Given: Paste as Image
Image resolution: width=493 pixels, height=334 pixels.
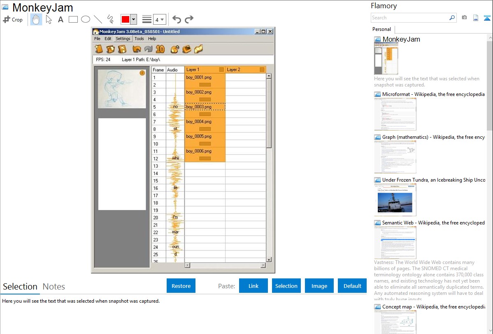Looking at the screenshot, I should click(319, 286).
